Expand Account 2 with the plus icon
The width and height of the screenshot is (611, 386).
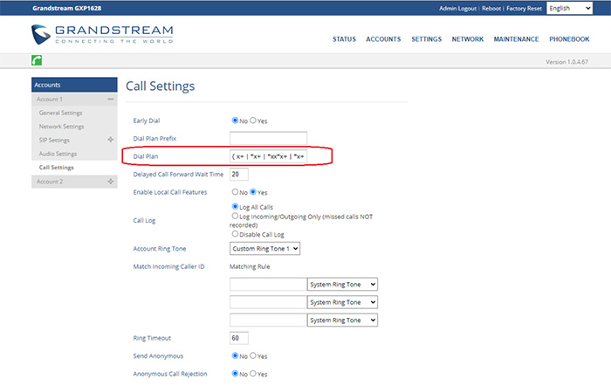(x=111, y=181)
